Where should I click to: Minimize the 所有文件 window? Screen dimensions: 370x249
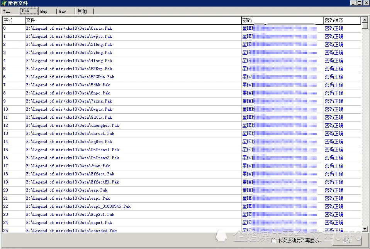pyautogui.click(x=353, y=3)
